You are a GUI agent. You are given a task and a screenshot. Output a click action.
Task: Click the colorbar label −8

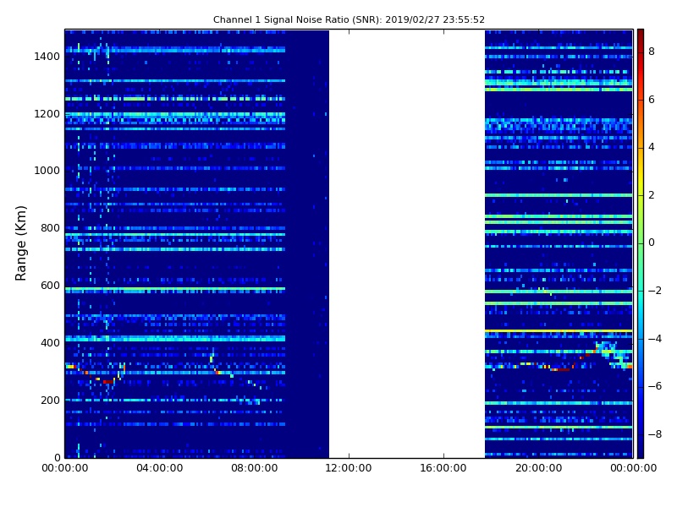tap(654, 434)
